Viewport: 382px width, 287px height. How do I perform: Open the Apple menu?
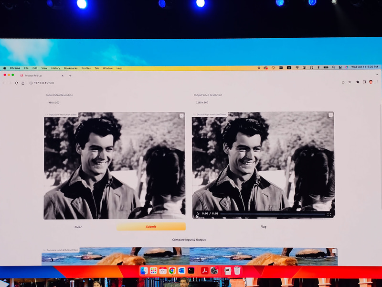coord(4,68)
